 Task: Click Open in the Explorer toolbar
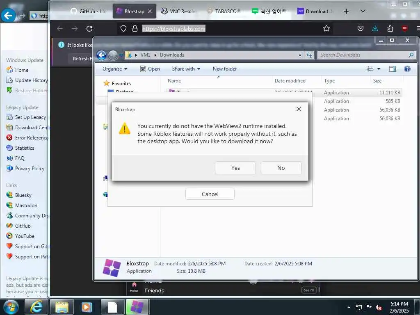150,69
